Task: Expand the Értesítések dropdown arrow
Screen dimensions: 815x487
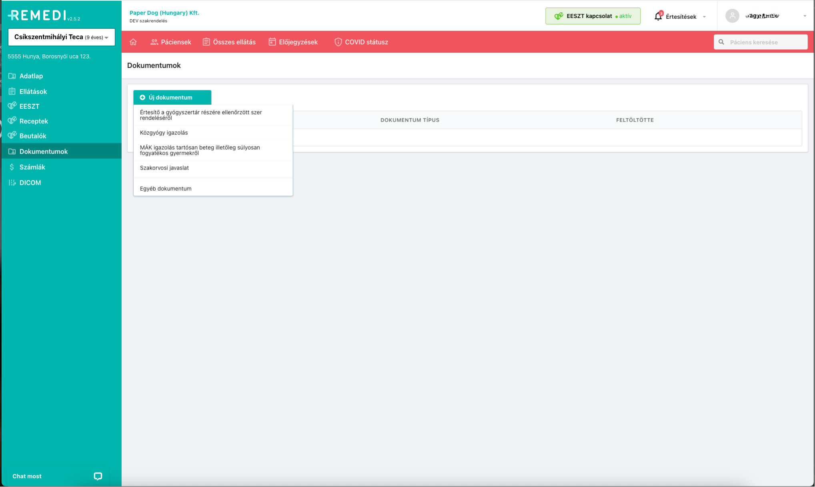Action: (x=704, y=17)
